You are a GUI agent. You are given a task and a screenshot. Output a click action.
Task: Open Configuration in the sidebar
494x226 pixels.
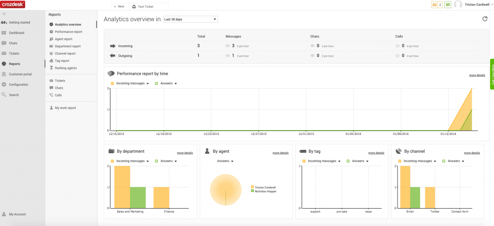[18, 85]
